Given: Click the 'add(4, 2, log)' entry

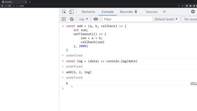Looking at the screenshot, I should tap(79, 72).
